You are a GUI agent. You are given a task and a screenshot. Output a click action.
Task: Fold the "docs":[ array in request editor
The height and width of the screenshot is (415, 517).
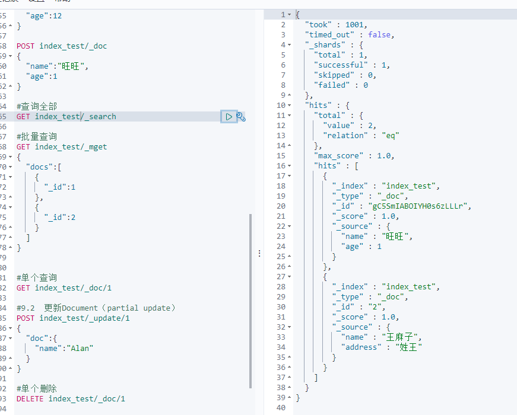[x=10, y=167]
